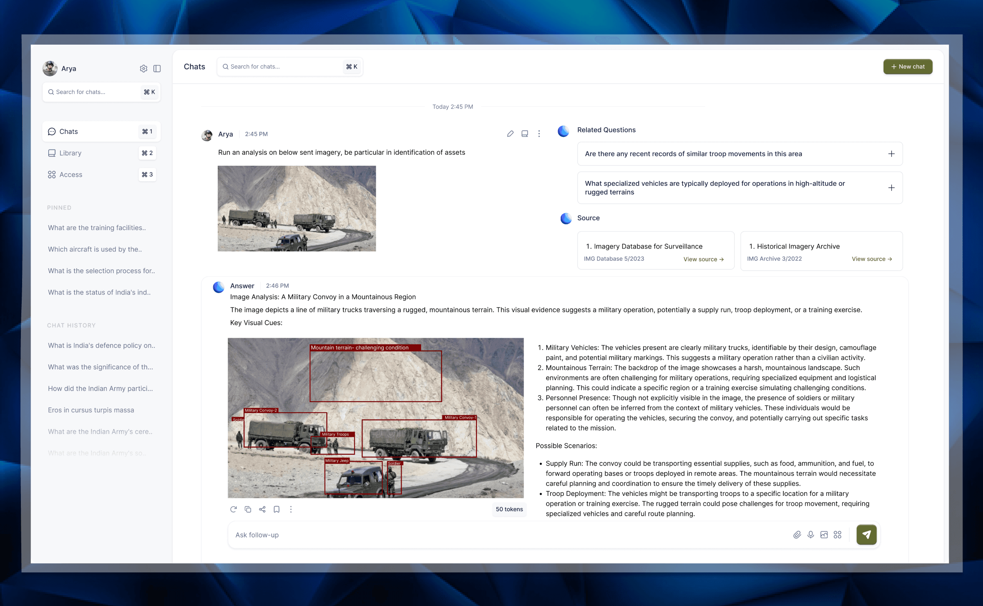Open settings gear next to Arya
This screenshot has height=606, width=983.
(143, 68)
